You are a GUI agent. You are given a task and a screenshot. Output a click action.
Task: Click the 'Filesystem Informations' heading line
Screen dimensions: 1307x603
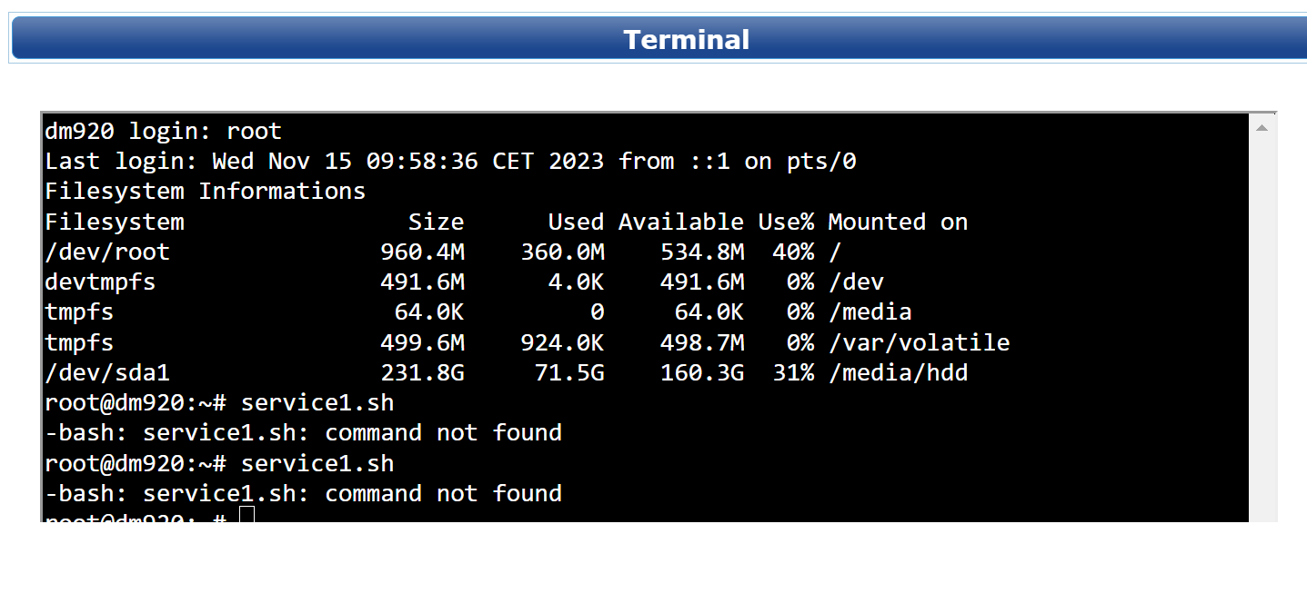pos(205,192)
